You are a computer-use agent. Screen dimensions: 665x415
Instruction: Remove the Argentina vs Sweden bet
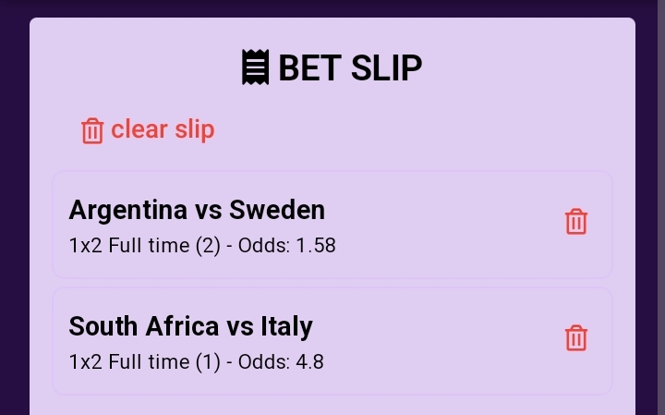[576, 222]
